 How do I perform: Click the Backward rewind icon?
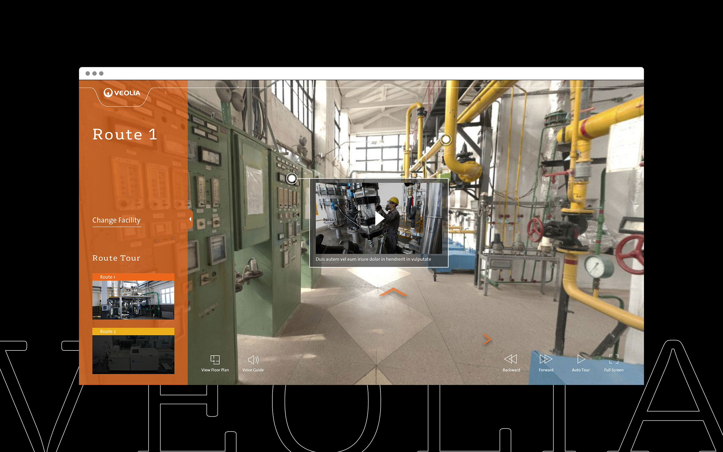tap(511, 359)
